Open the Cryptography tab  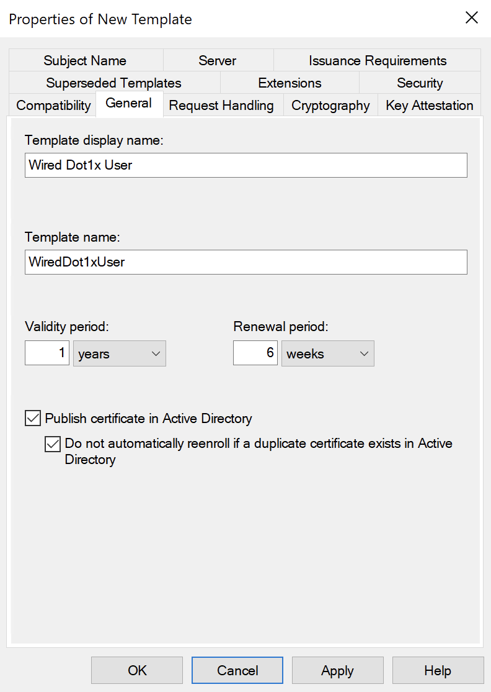point(330,106)
